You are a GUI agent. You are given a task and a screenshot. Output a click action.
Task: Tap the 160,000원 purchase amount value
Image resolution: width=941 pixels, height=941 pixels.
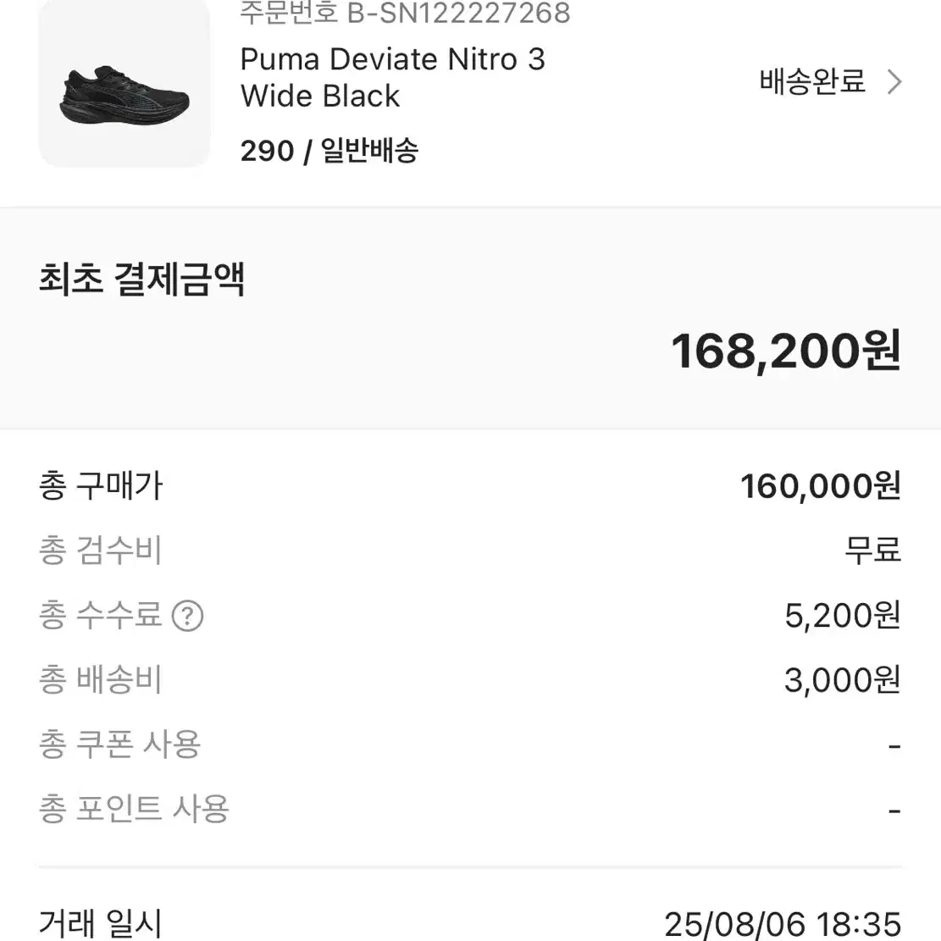(819, 485)
